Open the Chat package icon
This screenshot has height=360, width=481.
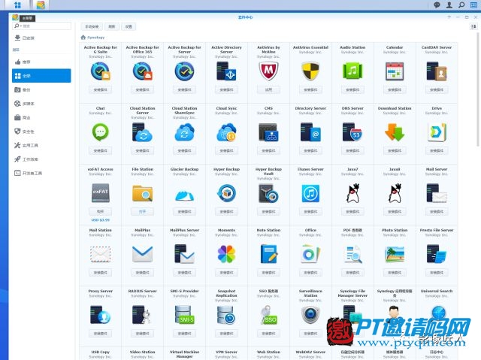(x=100, y=132)
